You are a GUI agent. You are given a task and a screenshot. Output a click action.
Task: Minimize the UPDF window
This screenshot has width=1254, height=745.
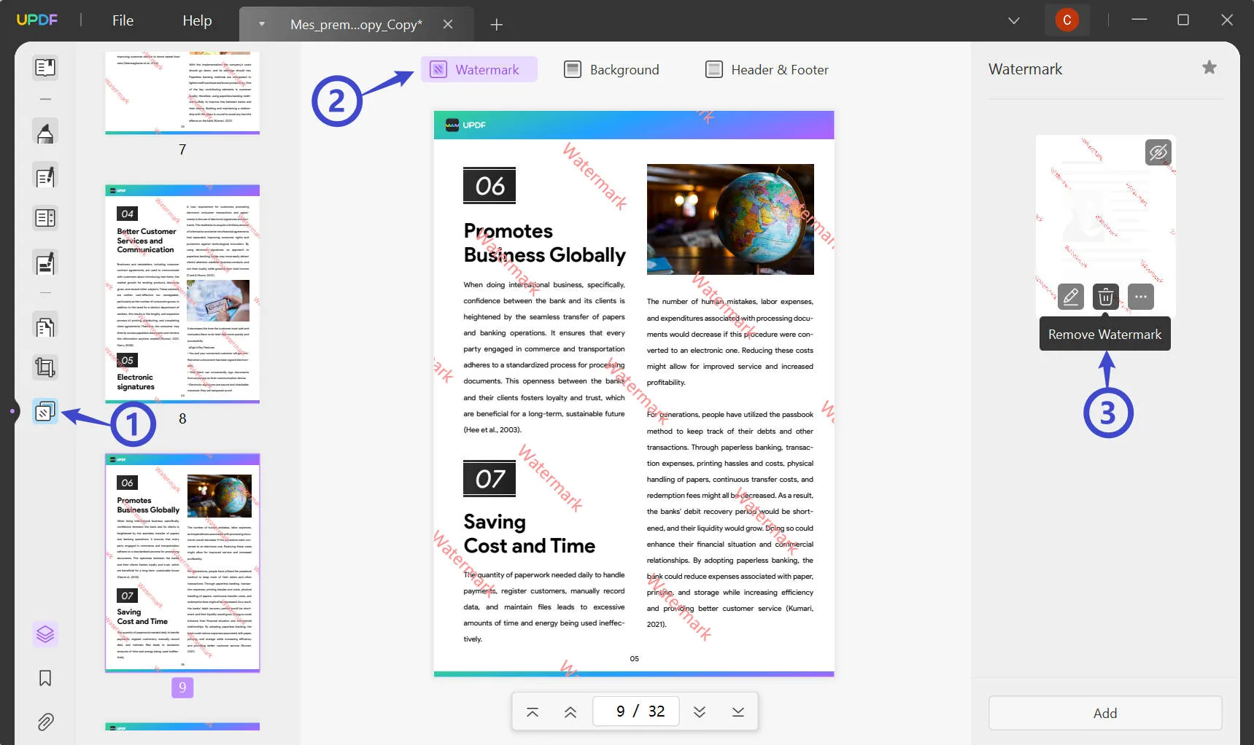1139,20
